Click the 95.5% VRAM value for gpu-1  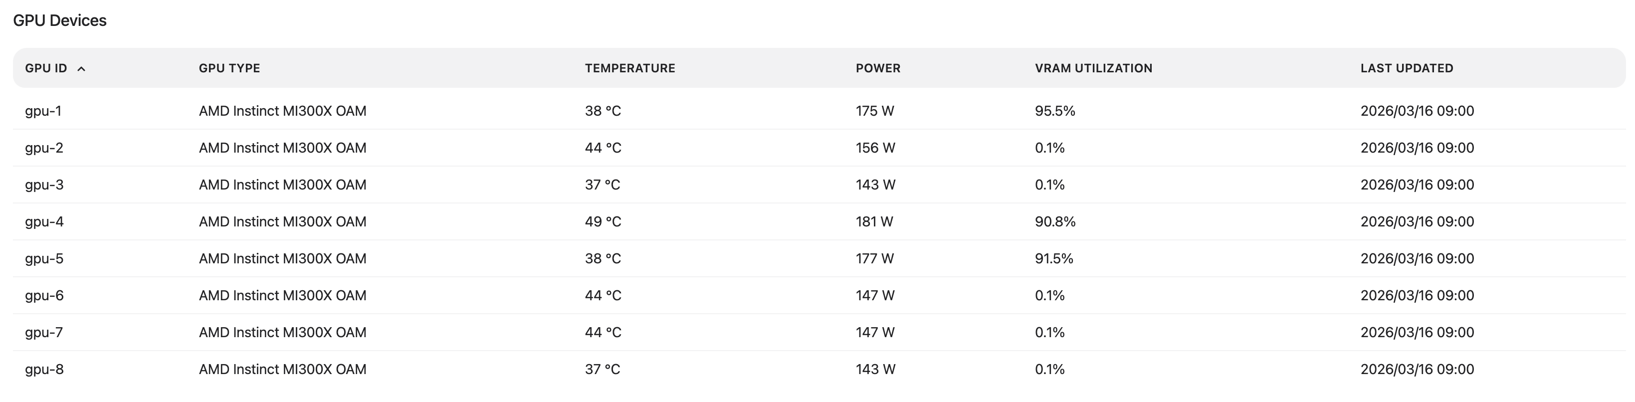(x=1055, y=111)
